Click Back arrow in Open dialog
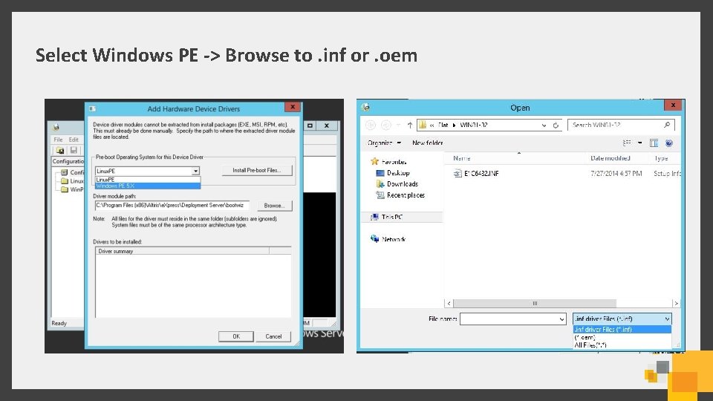This screenshot has width=713, height=401. tap(371, 125)
